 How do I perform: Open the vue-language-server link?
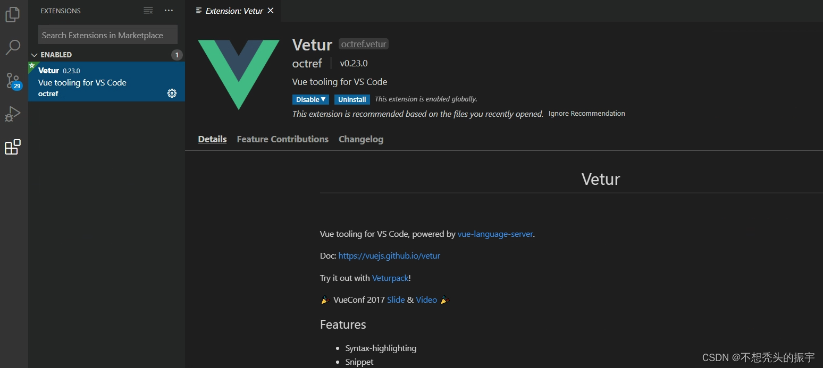[495, 234]
